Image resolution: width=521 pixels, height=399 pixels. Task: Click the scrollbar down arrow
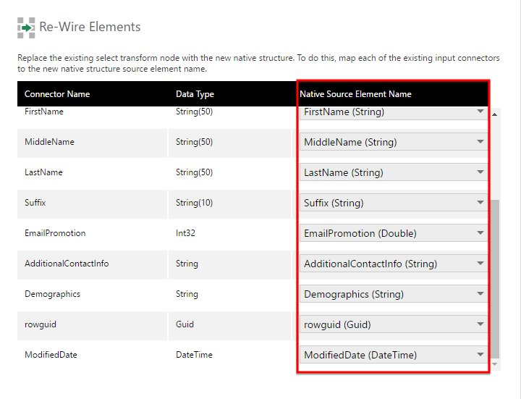(x=495, y=364)
